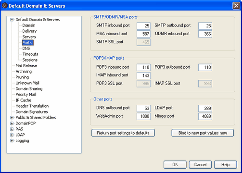Image resolution: width=242 pixels, height=173 pixels.
Task: Click the MDaemon title bar icon
Action: [4, 6]
